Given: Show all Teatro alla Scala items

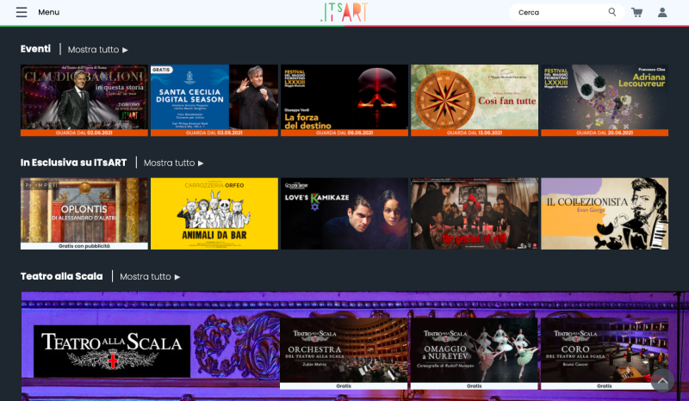Looking at the screenshot, I should pyautogui.click(x=150, y=277).
